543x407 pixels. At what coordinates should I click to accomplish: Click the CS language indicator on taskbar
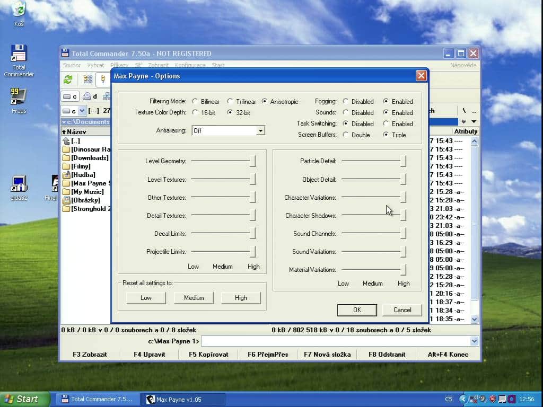click(x=449, y=399)
